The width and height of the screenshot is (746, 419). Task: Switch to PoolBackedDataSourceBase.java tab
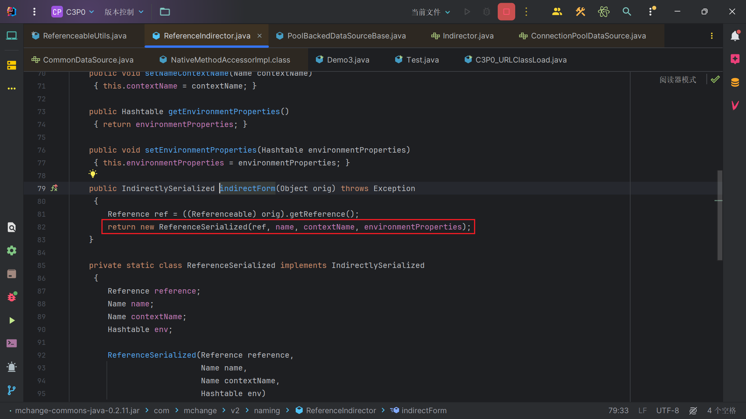click(341, 36)
